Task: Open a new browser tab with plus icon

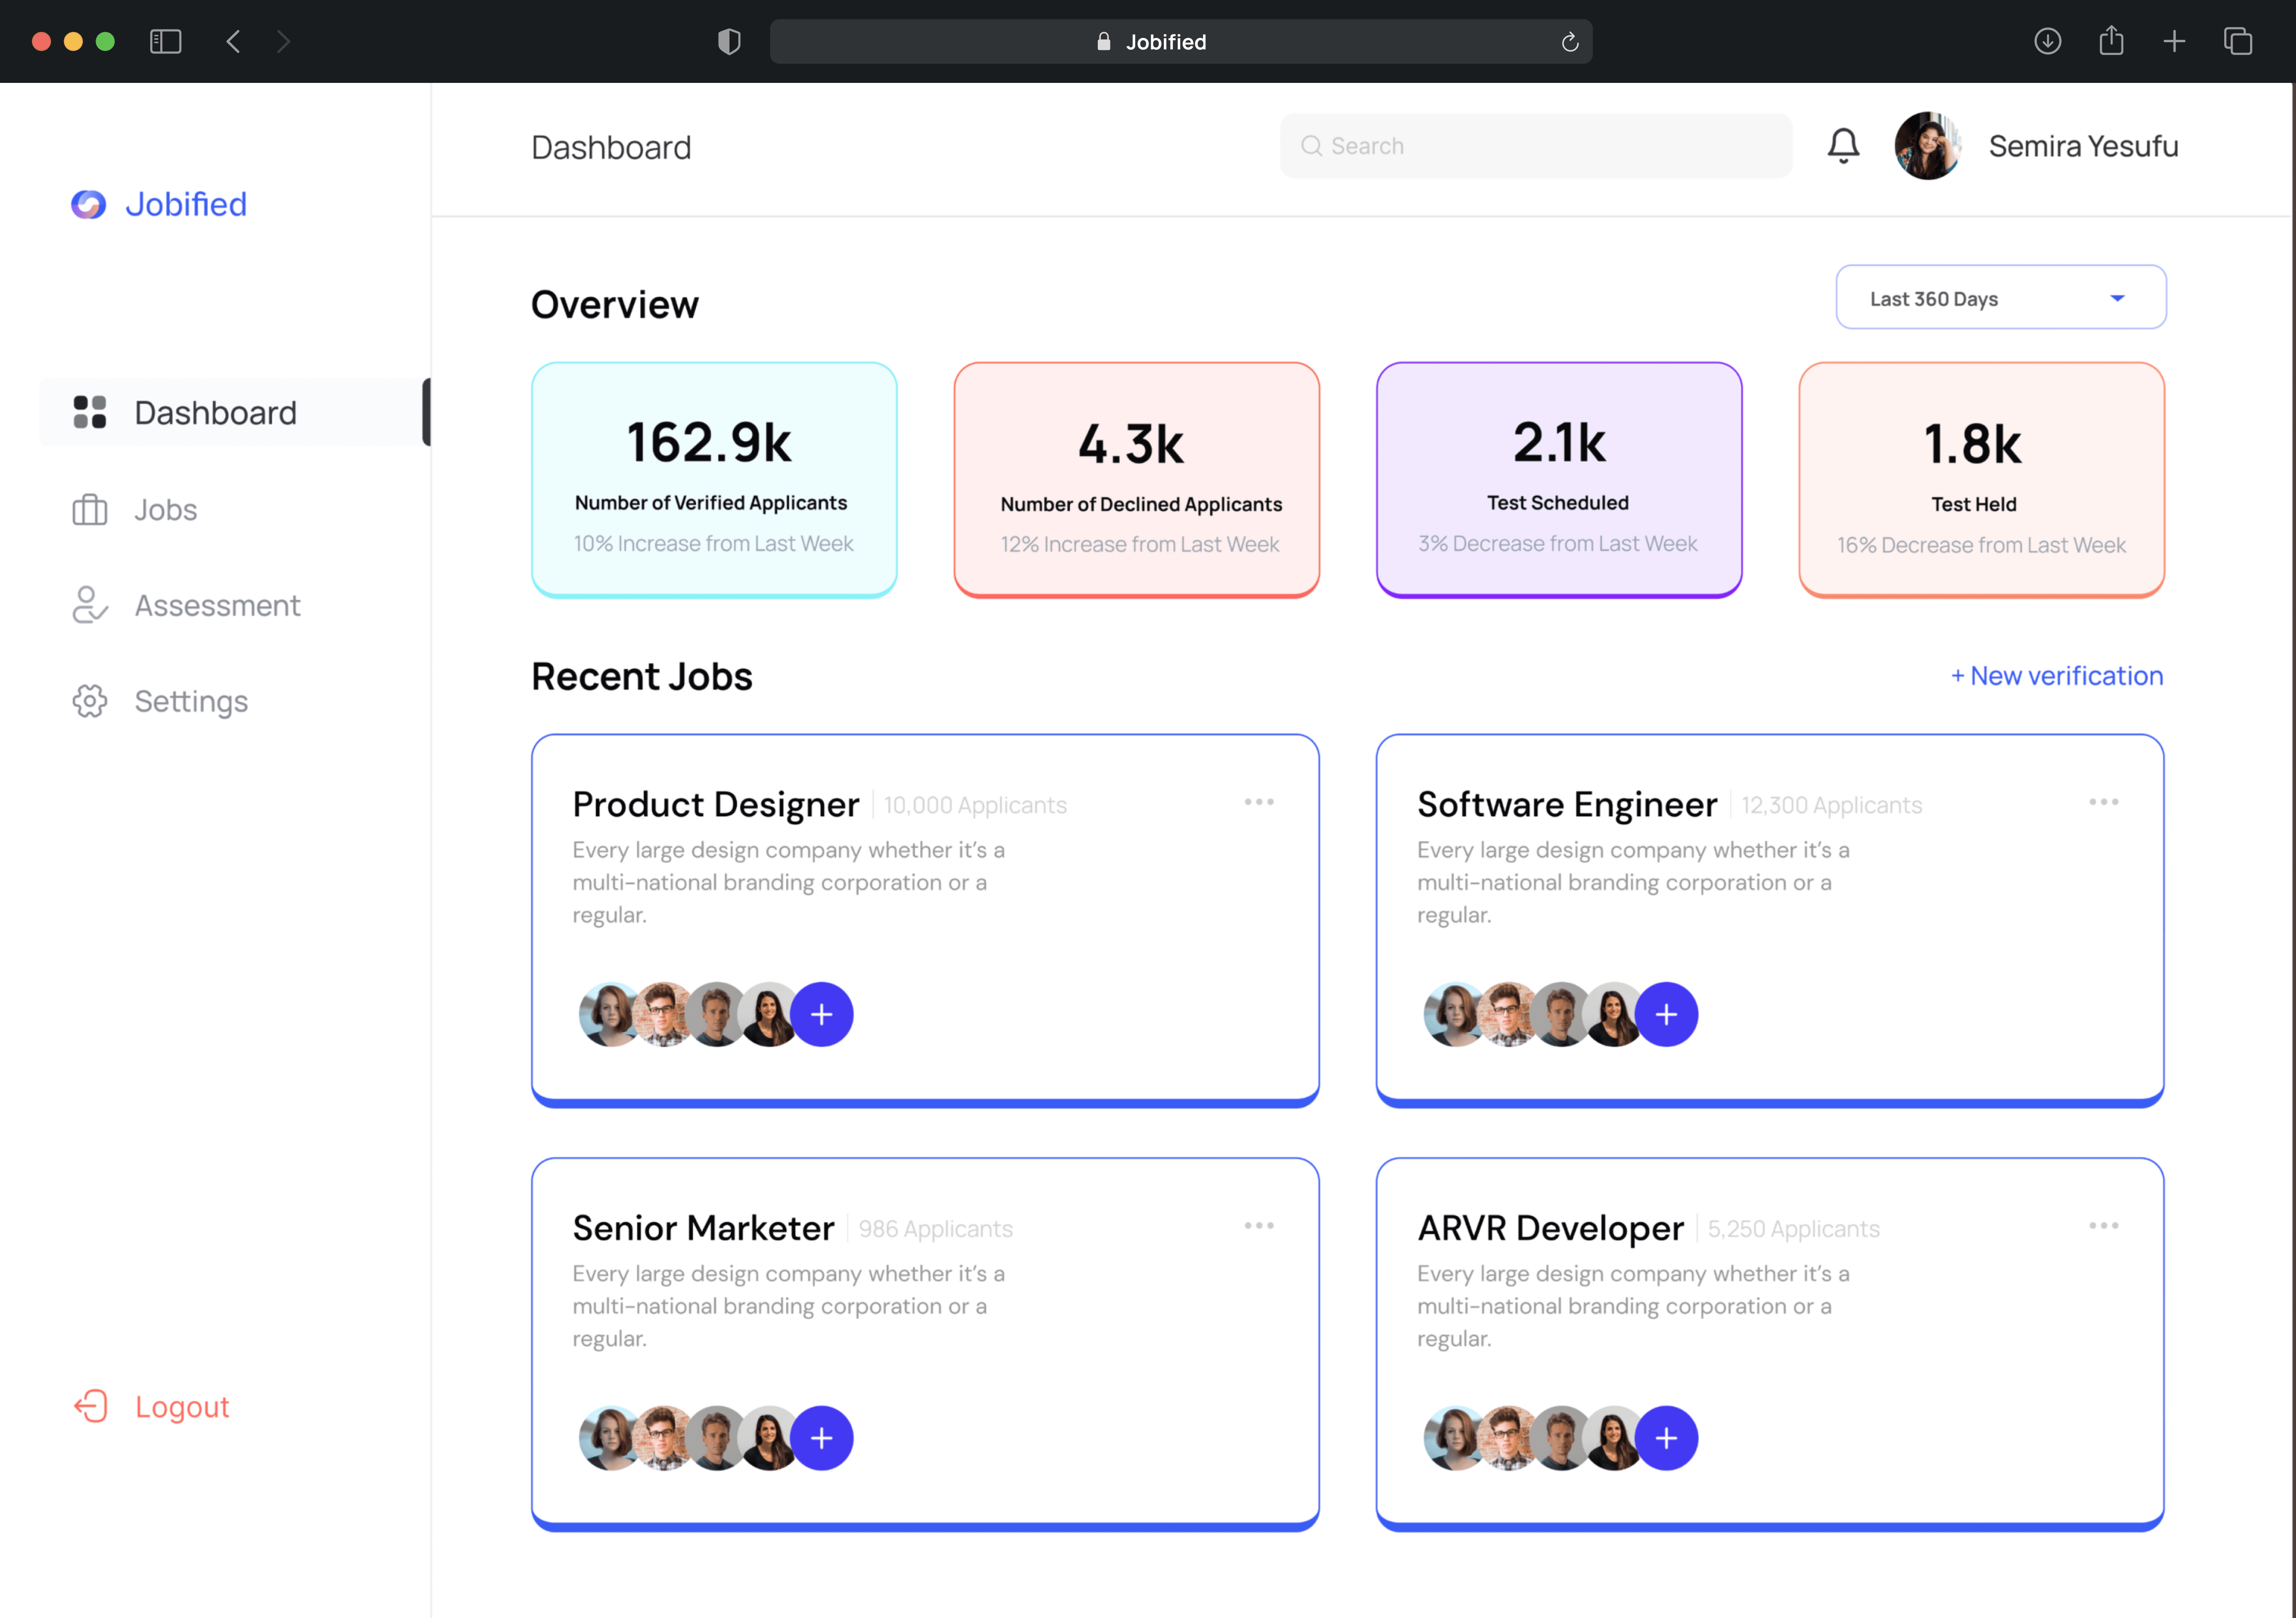Action: (x=2174, y=41)
